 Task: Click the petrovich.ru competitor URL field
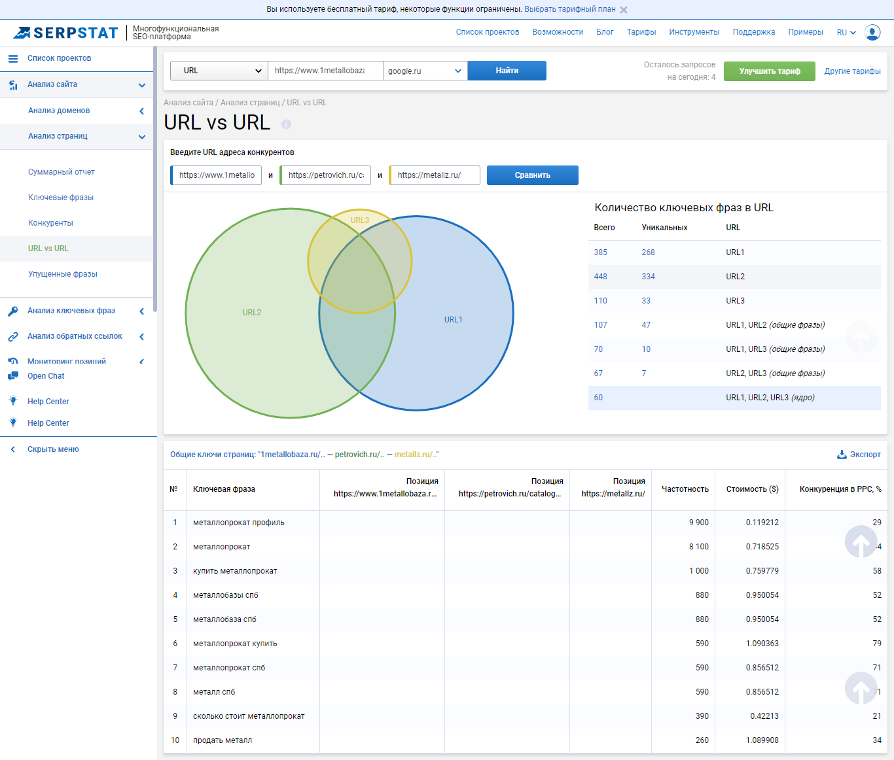pos(326,175)
